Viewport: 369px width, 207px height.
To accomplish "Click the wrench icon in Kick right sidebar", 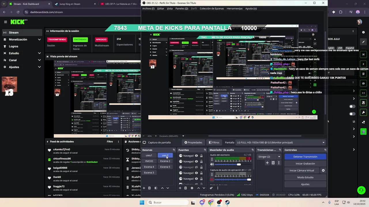I will (364, 112).
